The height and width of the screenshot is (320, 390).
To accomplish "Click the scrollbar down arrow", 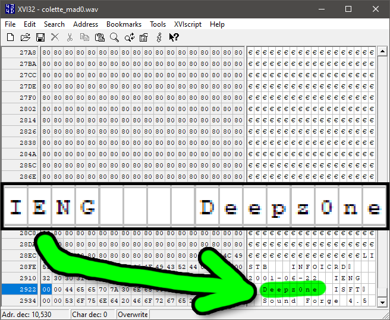I will (x=382, y=302).
